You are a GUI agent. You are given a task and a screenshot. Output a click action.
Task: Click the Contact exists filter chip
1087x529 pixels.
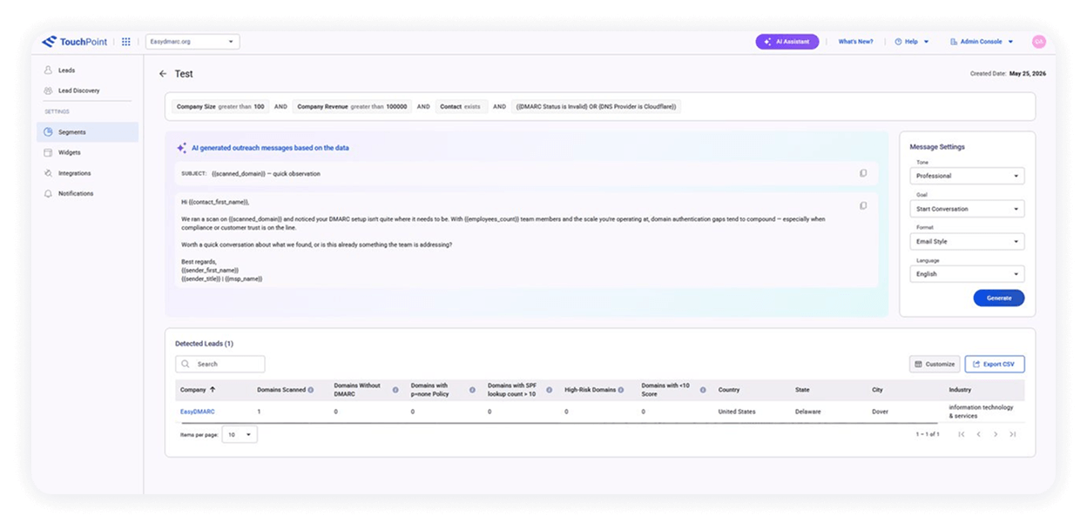tap(460, 107)
